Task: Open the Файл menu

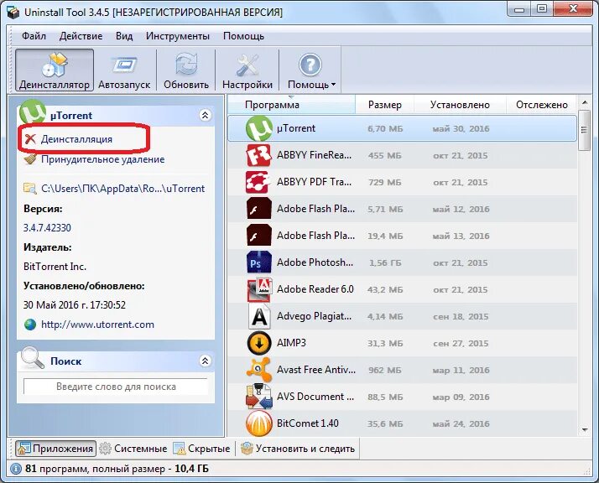Action: [x=34, y=36]
